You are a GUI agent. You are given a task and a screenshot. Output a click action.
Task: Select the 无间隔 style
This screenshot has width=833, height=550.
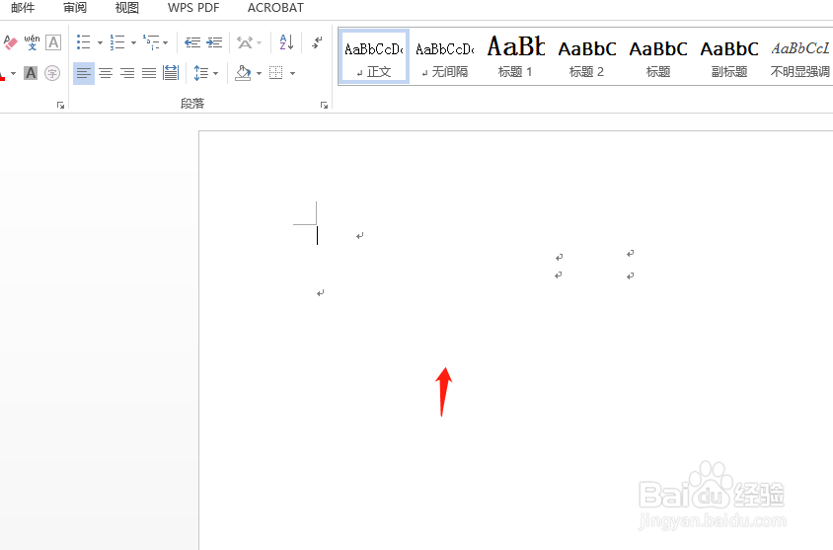(445, 56)
